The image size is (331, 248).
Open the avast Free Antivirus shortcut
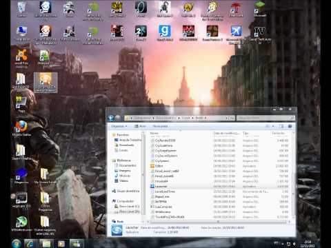click(21, 59)
